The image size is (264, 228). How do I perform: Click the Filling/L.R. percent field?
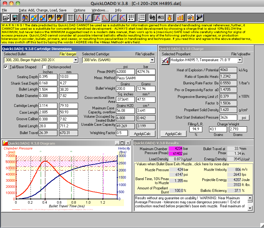(196, 129)
